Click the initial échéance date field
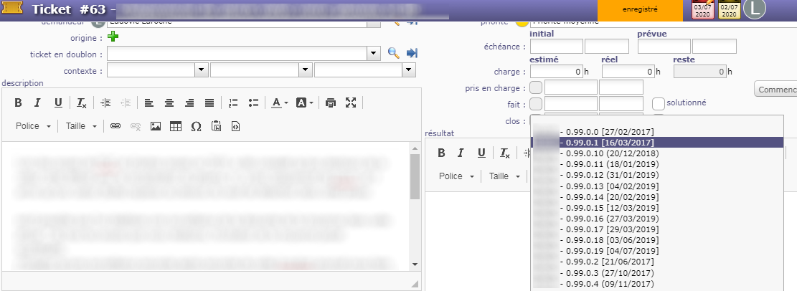 coord(557,46)
